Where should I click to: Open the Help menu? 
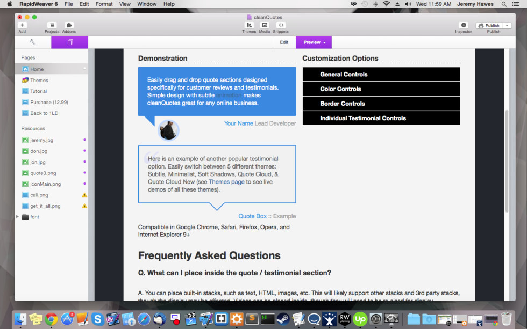click(x=169, y=4)
